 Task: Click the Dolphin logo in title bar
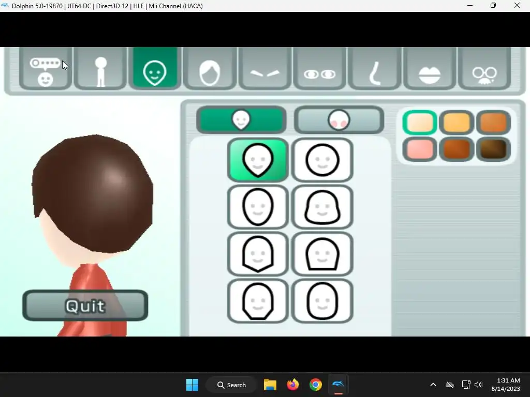(5, 6)
